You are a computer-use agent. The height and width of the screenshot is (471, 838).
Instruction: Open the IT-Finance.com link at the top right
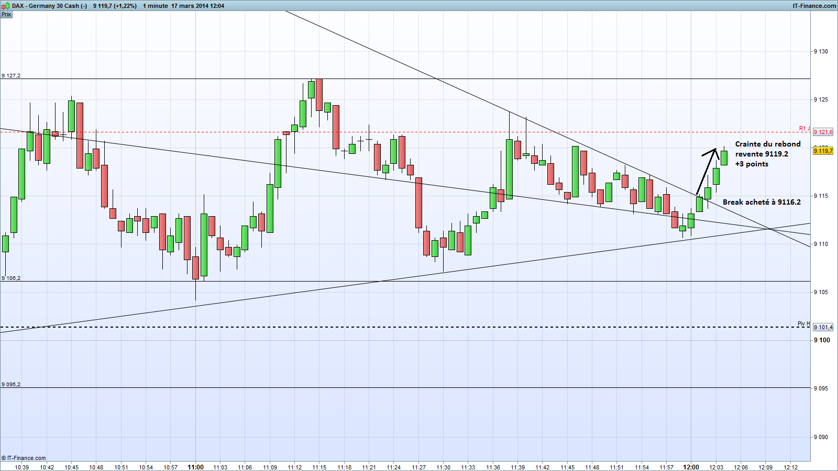point(814,6)
